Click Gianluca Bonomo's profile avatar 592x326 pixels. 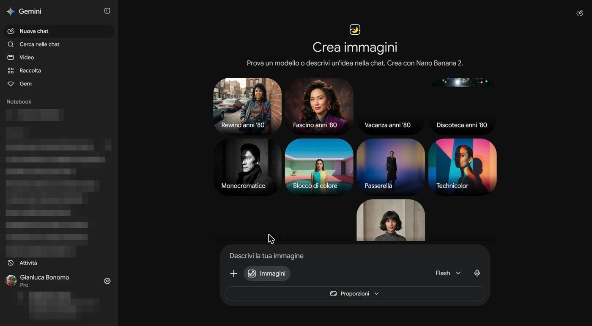[11, 281]
